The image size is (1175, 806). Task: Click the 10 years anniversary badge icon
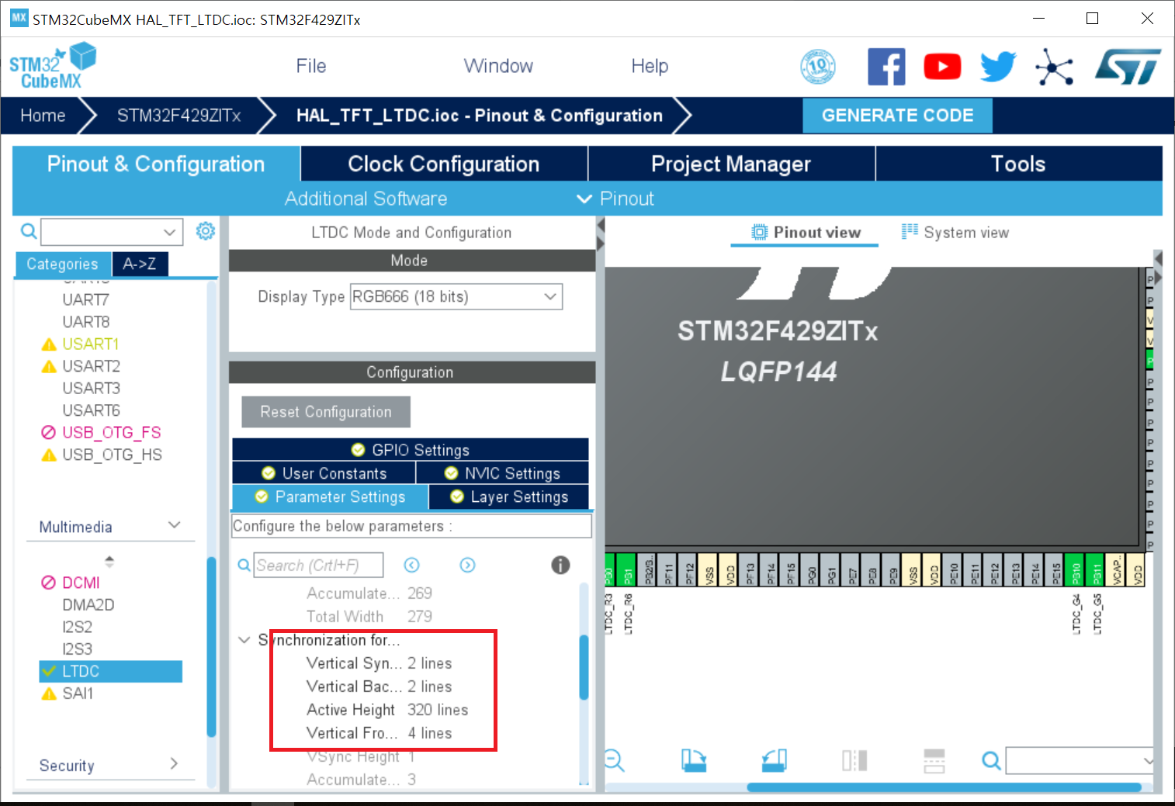(818, 67)
